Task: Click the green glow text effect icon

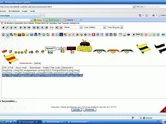Action: point(21,28)
